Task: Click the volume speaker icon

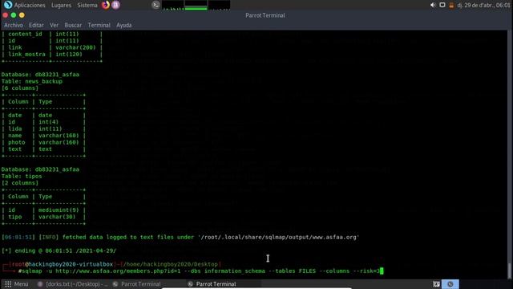Action: tap(433, 5)
